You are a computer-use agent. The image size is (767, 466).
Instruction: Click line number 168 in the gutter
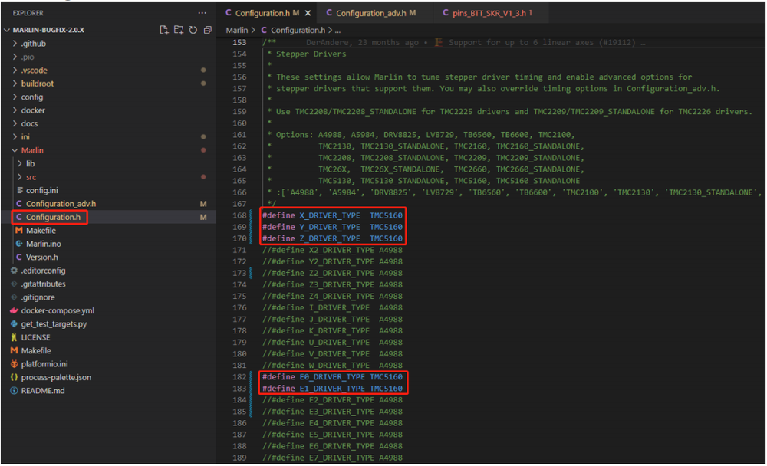pos(240,215)
